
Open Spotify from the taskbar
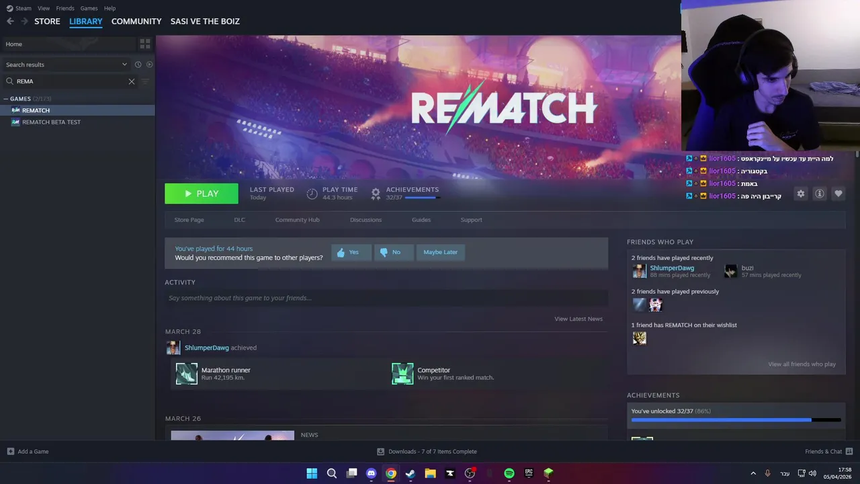[x=509, y=473]
